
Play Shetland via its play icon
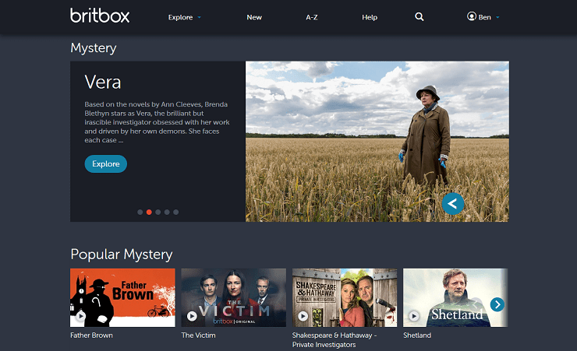tap(414, 316)
